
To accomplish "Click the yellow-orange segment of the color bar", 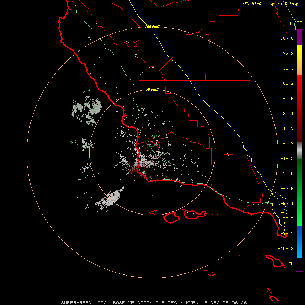I will coord(299,60).
